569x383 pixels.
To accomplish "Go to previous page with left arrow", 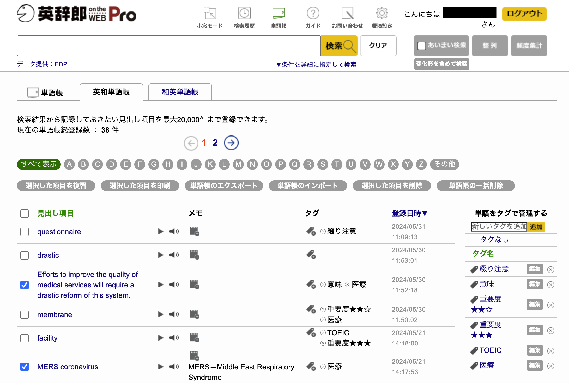I will (191, 143).
